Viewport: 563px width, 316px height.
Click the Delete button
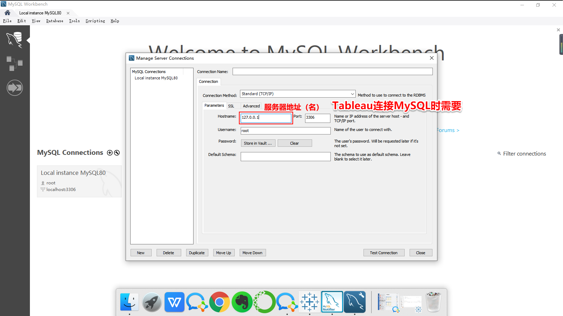[x=169, y=253]
